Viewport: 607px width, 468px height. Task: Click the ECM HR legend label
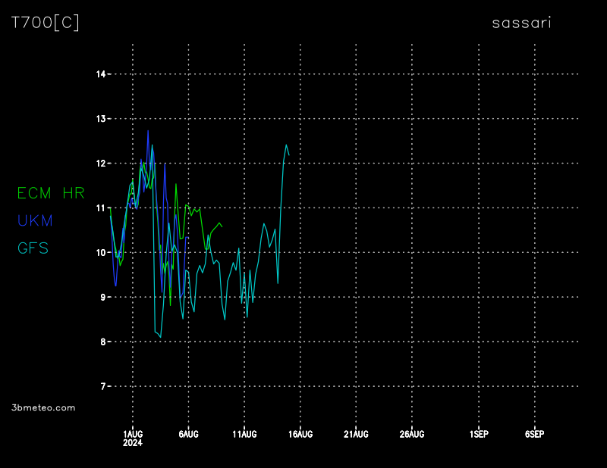pos(51,193)
